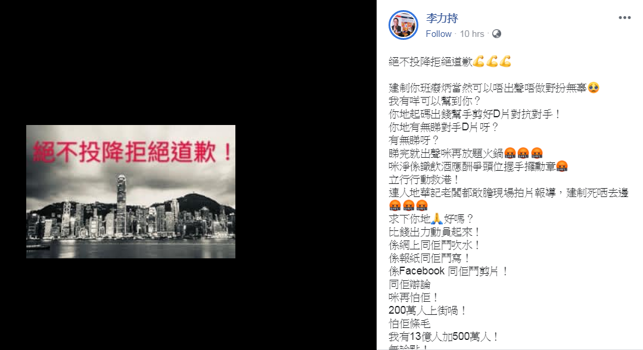The image size is (643, 350).
Task: Open the 李力持 profile name link
Action: (x=442, y=18)
